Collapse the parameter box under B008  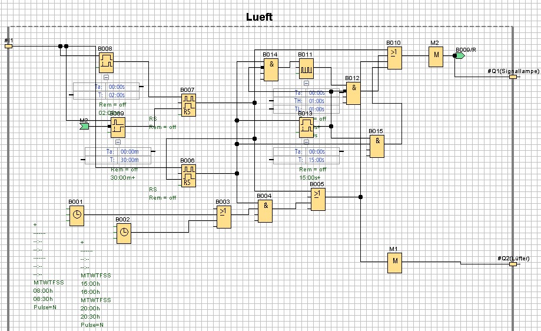[106, 77]
